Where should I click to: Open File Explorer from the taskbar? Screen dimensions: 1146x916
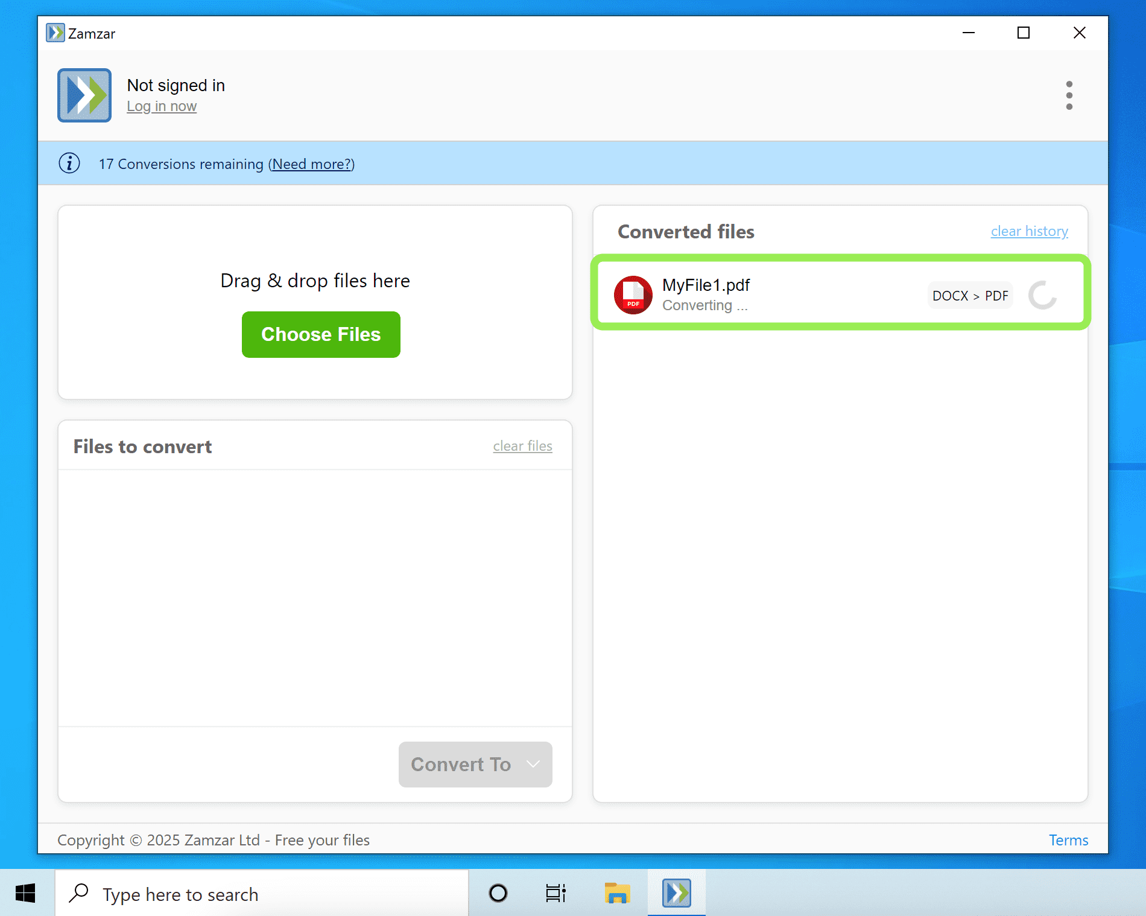[616, 894]
